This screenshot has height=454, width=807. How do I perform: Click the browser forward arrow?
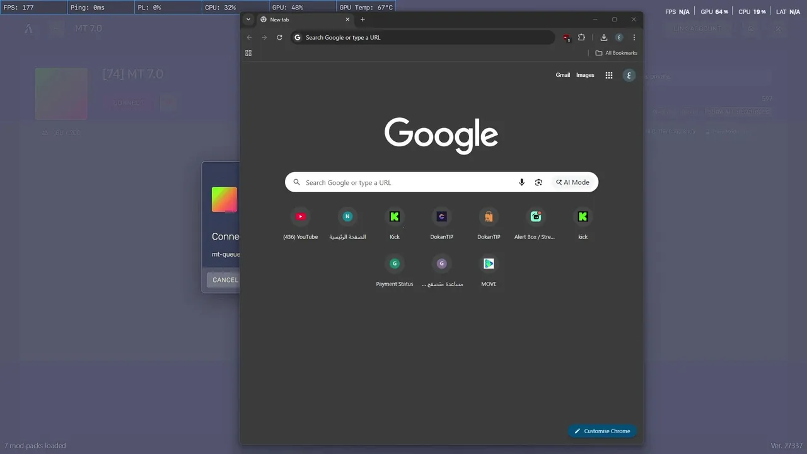[x=264, y=37]
